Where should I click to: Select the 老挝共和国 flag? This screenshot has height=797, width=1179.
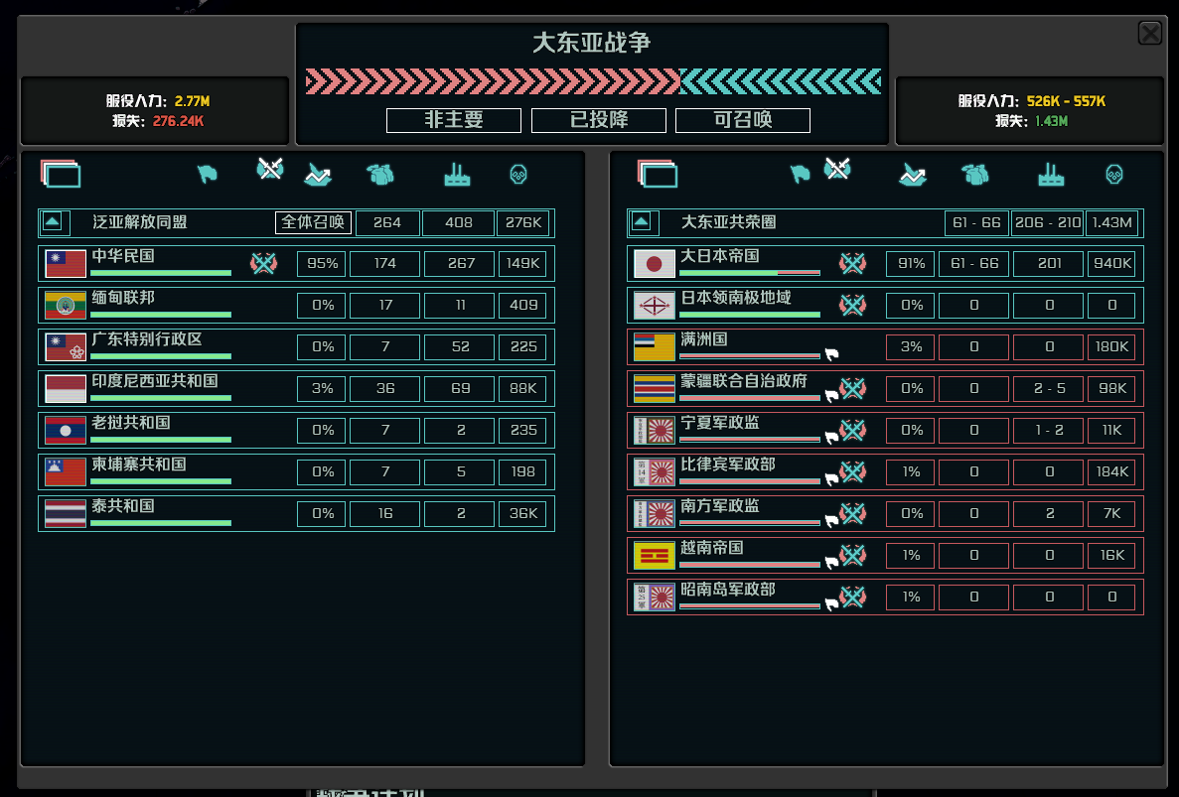click(66, 431)
